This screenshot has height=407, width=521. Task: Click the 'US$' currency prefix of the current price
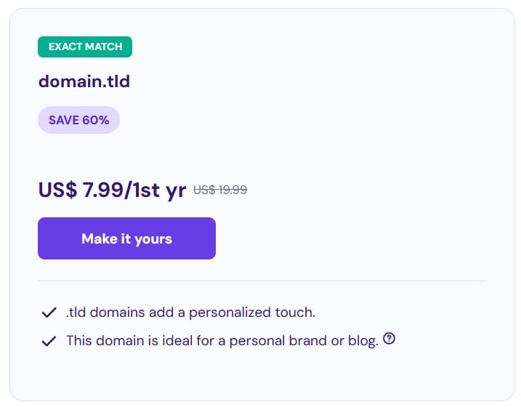(57, 190)
